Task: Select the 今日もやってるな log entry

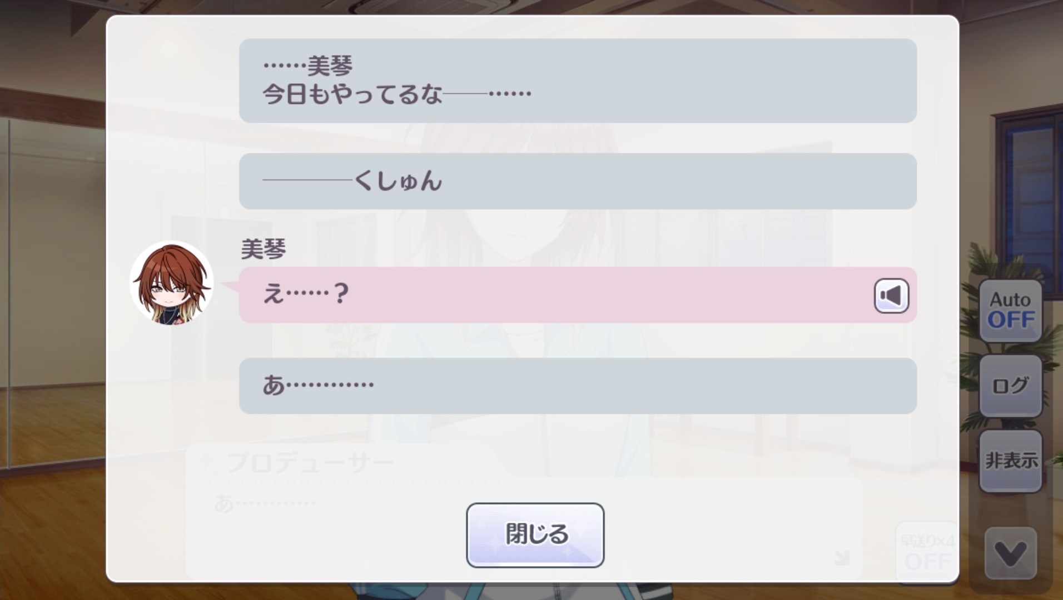Action: [578, 81]
